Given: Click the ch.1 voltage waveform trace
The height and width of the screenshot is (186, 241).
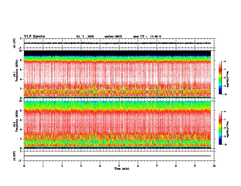Looking at the screenshot, I should 117,43.
